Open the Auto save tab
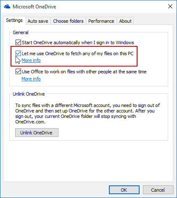 [x=38, y=21]
